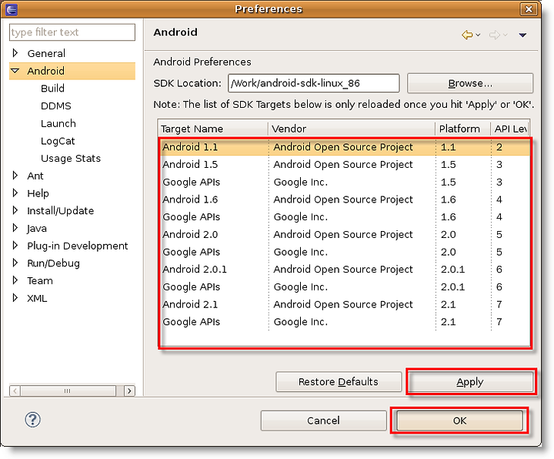Open the back history dropdown arrow
Viewport: 554px width, 459px height.
click(x=478, y=35)
